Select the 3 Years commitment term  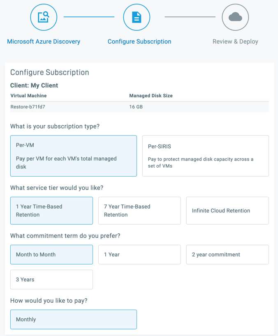coord(51,280)
